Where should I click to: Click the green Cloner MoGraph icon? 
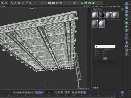pyautogui.click(x=126, y=27)
